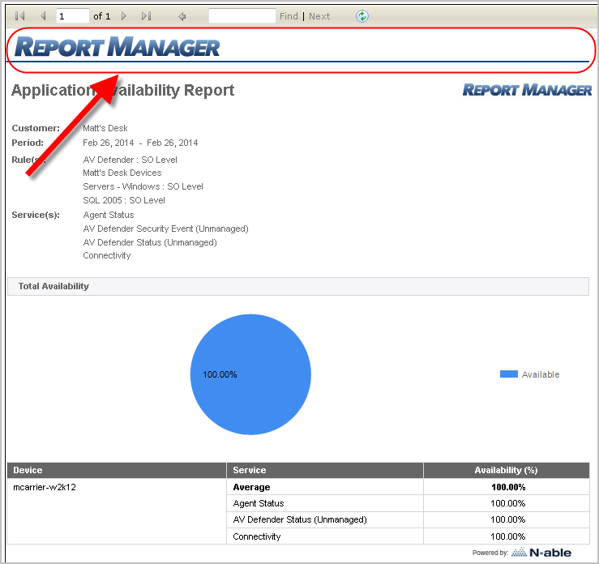Viewport: 599px width, 564px height.
Task: Click the Customer: field label
Action: point(36,128)
